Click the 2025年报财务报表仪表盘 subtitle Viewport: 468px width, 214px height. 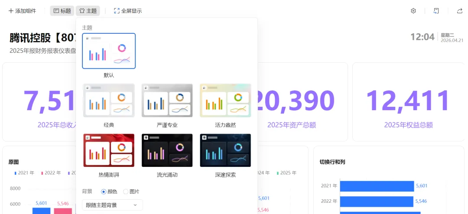42,51
